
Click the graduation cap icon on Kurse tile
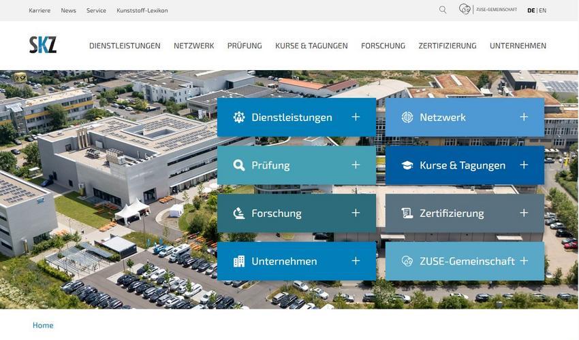point(407,165)
